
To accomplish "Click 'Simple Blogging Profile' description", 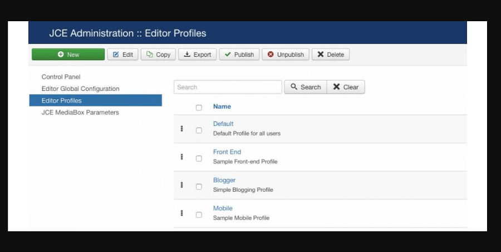I will pyautogui.click(x=243, y=190).
